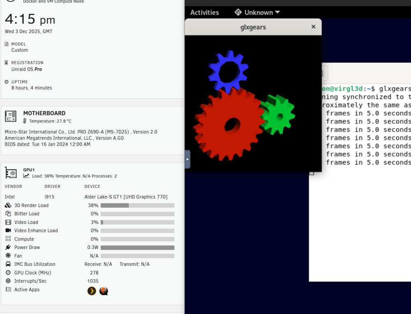
Task: Click the 'i915' driver value
Action: click(x=50, y=197)
